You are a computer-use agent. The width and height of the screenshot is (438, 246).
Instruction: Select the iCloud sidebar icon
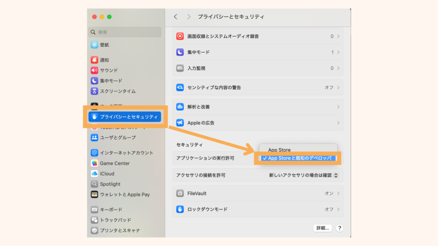click(x=95, y=173)
